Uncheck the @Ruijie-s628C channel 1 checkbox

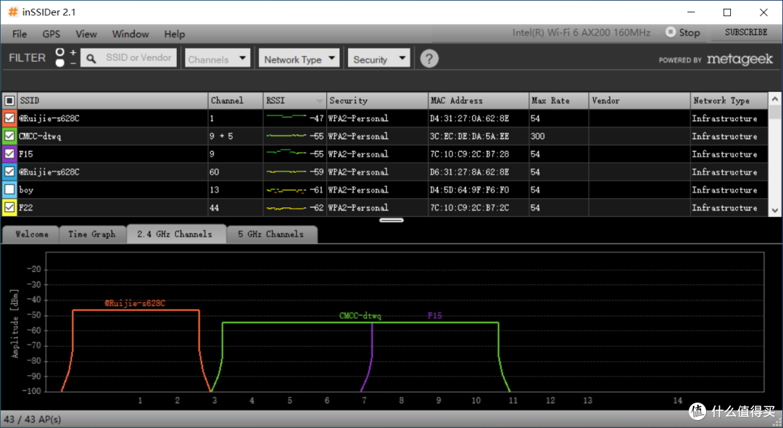tap(9, 118)
